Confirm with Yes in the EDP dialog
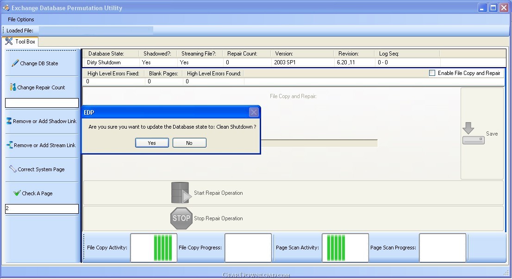Viewport: 512px width, 279px height. point(152,143)
